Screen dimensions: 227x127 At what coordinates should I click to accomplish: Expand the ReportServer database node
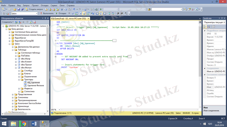click(x=10, y=38)
